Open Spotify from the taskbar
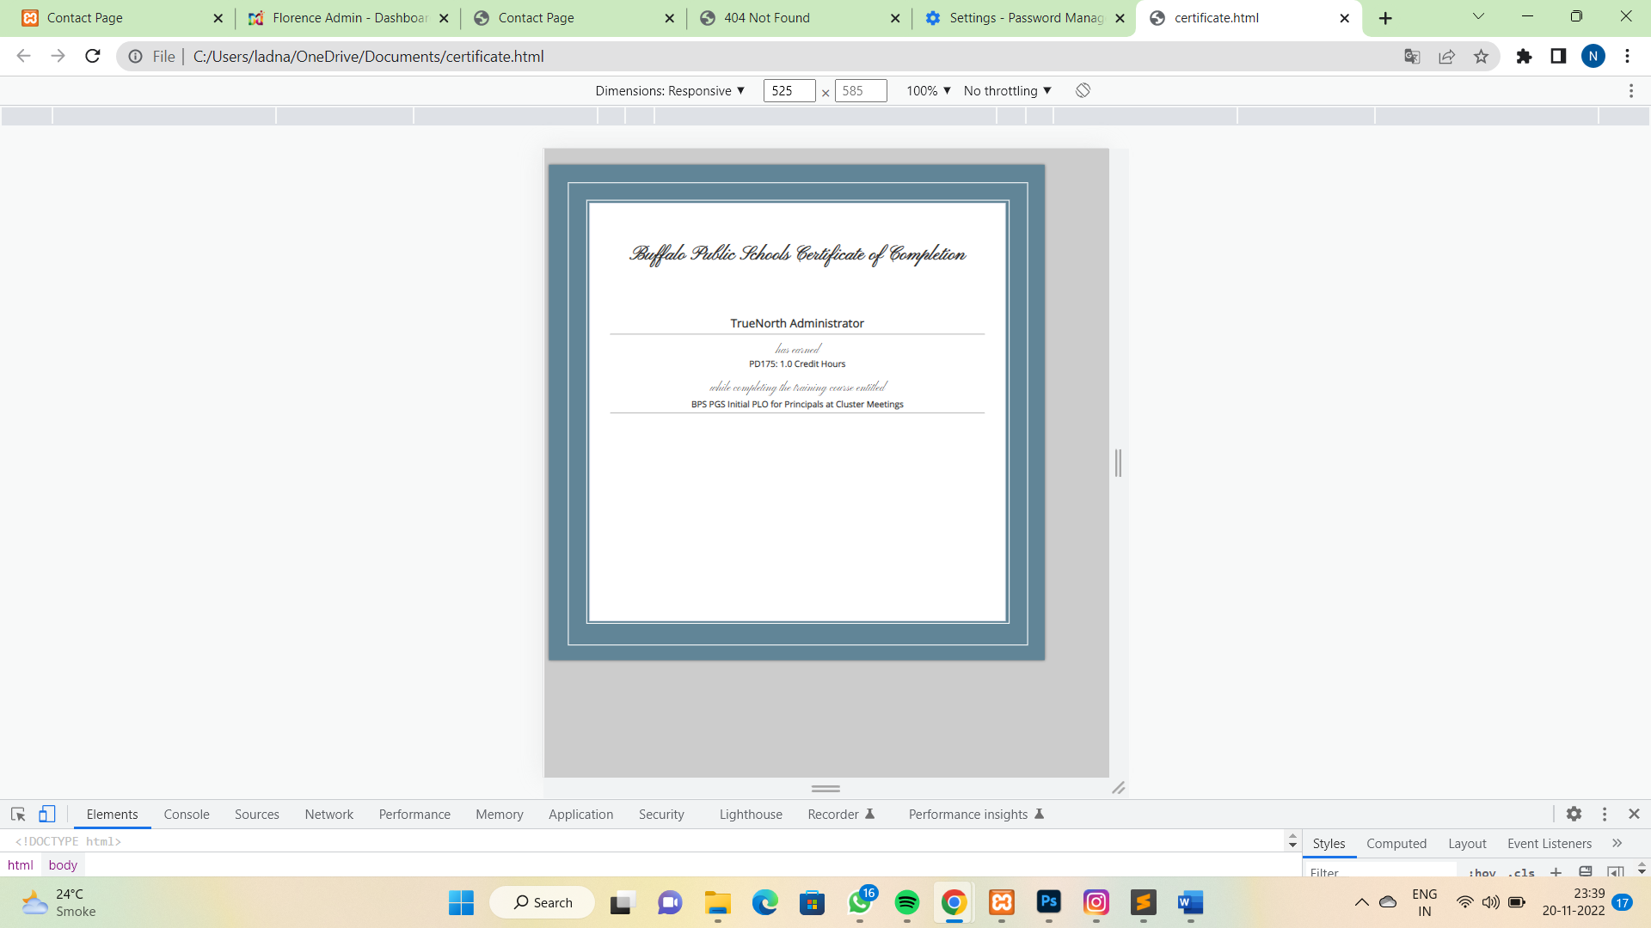Screen dimensions: 1651x928 (906, 902)
